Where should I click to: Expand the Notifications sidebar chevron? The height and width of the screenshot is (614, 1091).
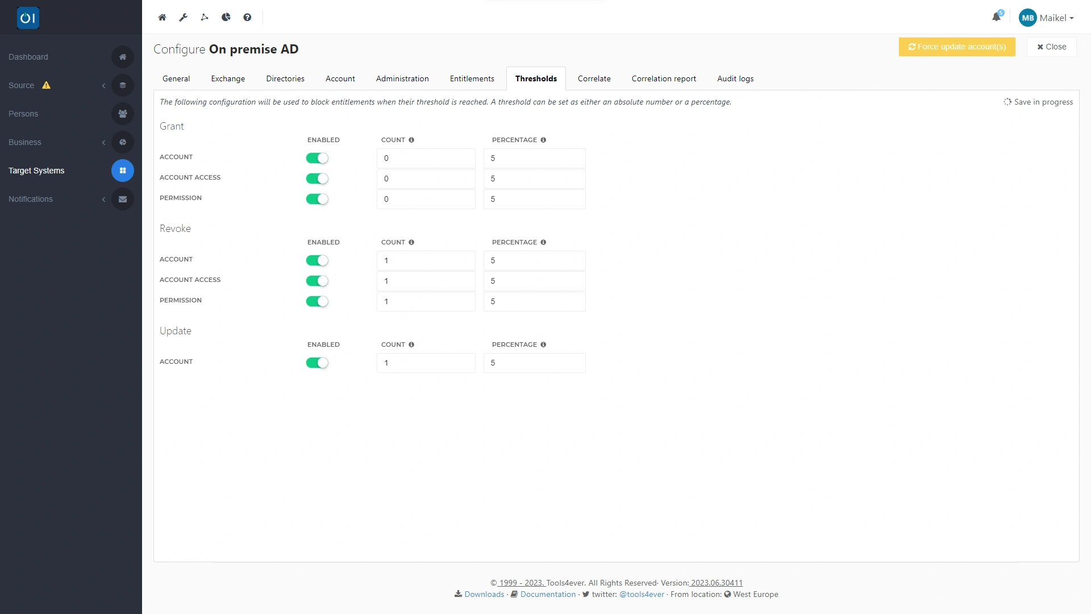pyautogui.click(x=103, y=199)
